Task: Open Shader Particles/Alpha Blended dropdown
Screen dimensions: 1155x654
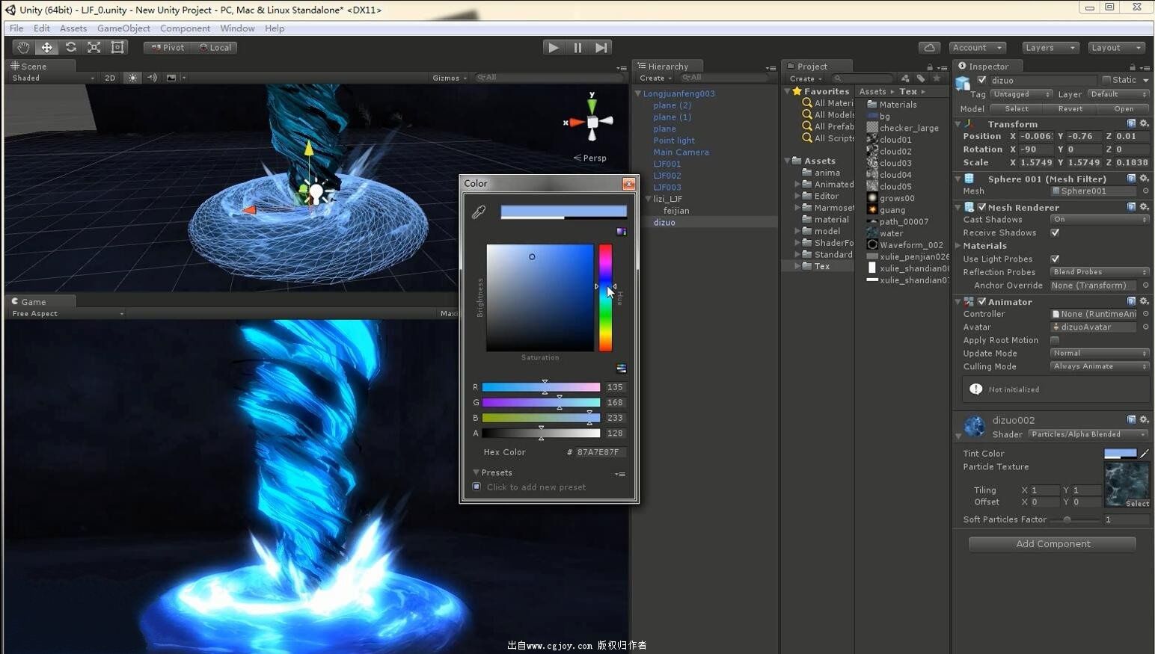Action: tap(1088, 434)
